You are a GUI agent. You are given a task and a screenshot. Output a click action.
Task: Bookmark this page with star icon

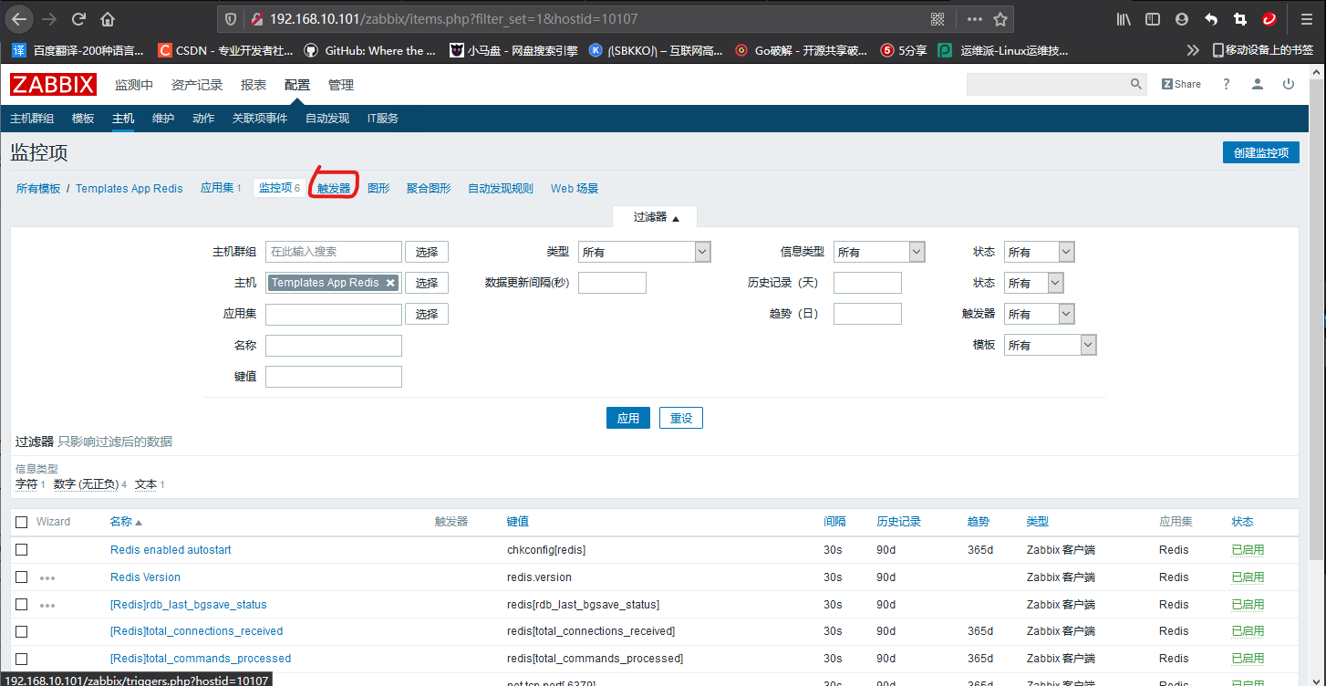(1000, 19)
